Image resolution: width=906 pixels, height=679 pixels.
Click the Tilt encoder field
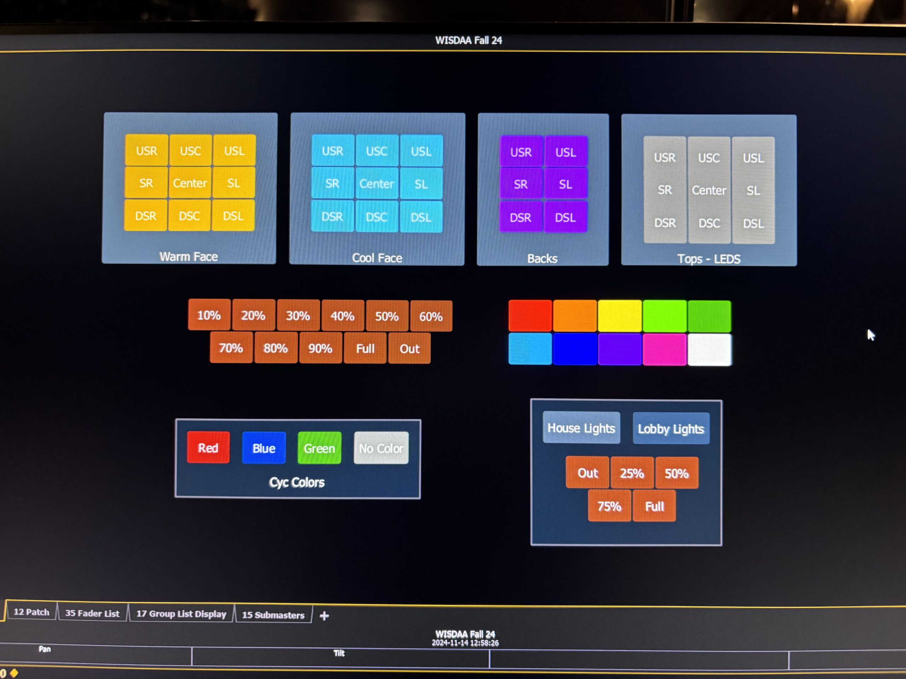point(341,658)
